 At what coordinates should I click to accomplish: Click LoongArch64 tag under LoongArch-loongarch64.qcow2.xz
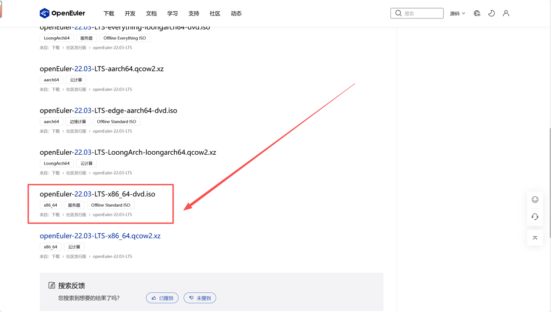pos(56,164)
